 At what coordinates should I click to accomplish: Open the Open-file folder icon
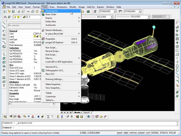coord(9,11)
